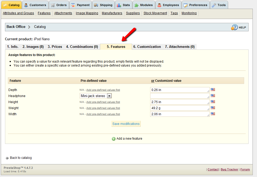
Task: Open the Image Mapping submenu link
Action: [87, 13]
